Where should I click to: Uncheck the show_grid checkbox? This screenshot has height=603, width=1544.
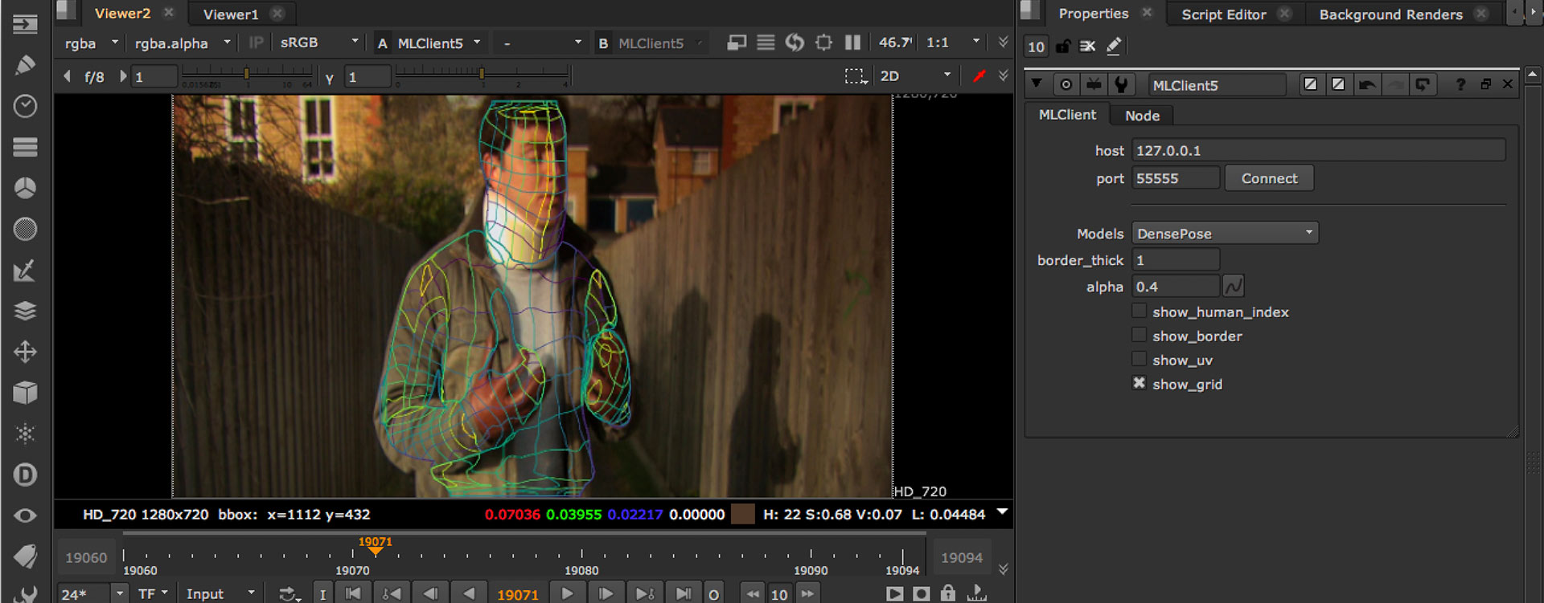(x=1140, y=384)
